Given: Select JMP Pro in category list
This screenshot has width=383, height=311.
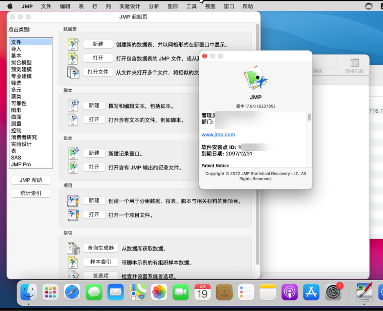Looking at the screenshot, I should 31,164.
